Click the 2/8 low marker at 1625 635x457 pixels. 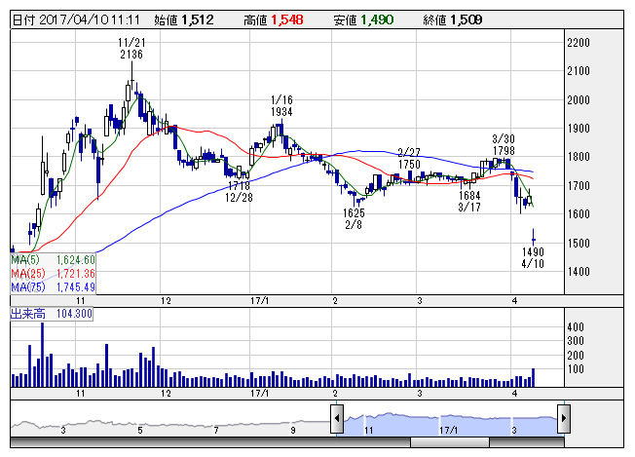pyautogui.click(x=354, y=219)
